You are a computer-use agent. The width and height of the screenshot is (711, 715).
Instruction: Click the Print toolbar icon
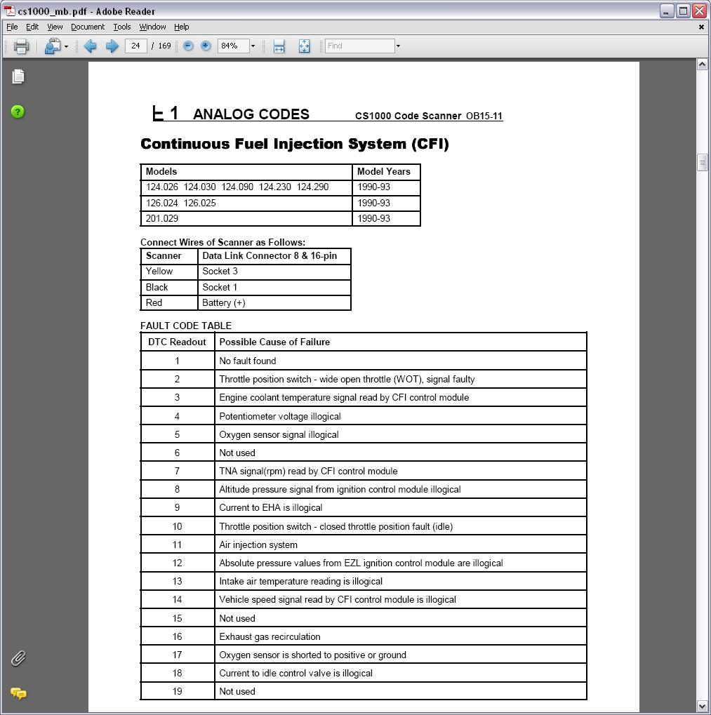(x=22, y=46)
